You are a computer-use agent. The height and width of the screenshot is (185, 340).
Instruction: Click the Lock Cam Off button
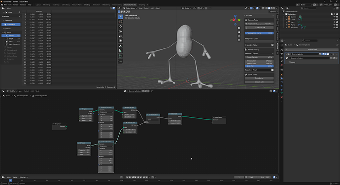point(259,28)
